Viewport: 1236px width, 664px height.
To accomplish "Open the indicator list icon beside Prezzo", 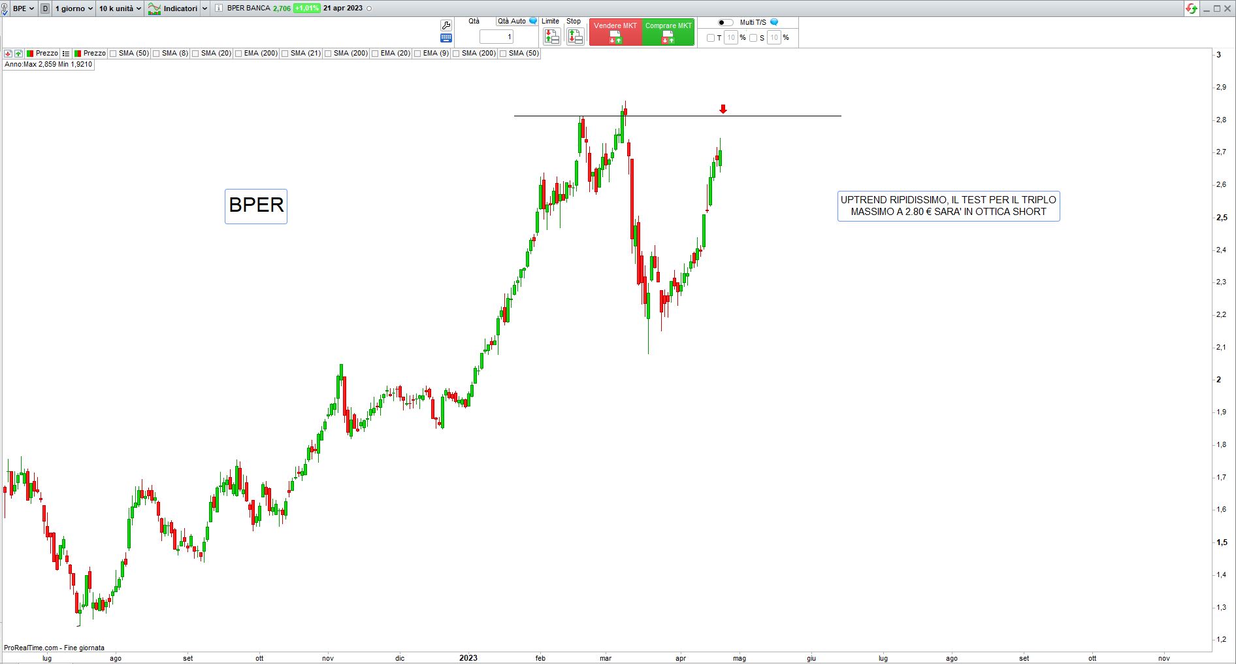I will pyautogui.click(x=66, y=54).
